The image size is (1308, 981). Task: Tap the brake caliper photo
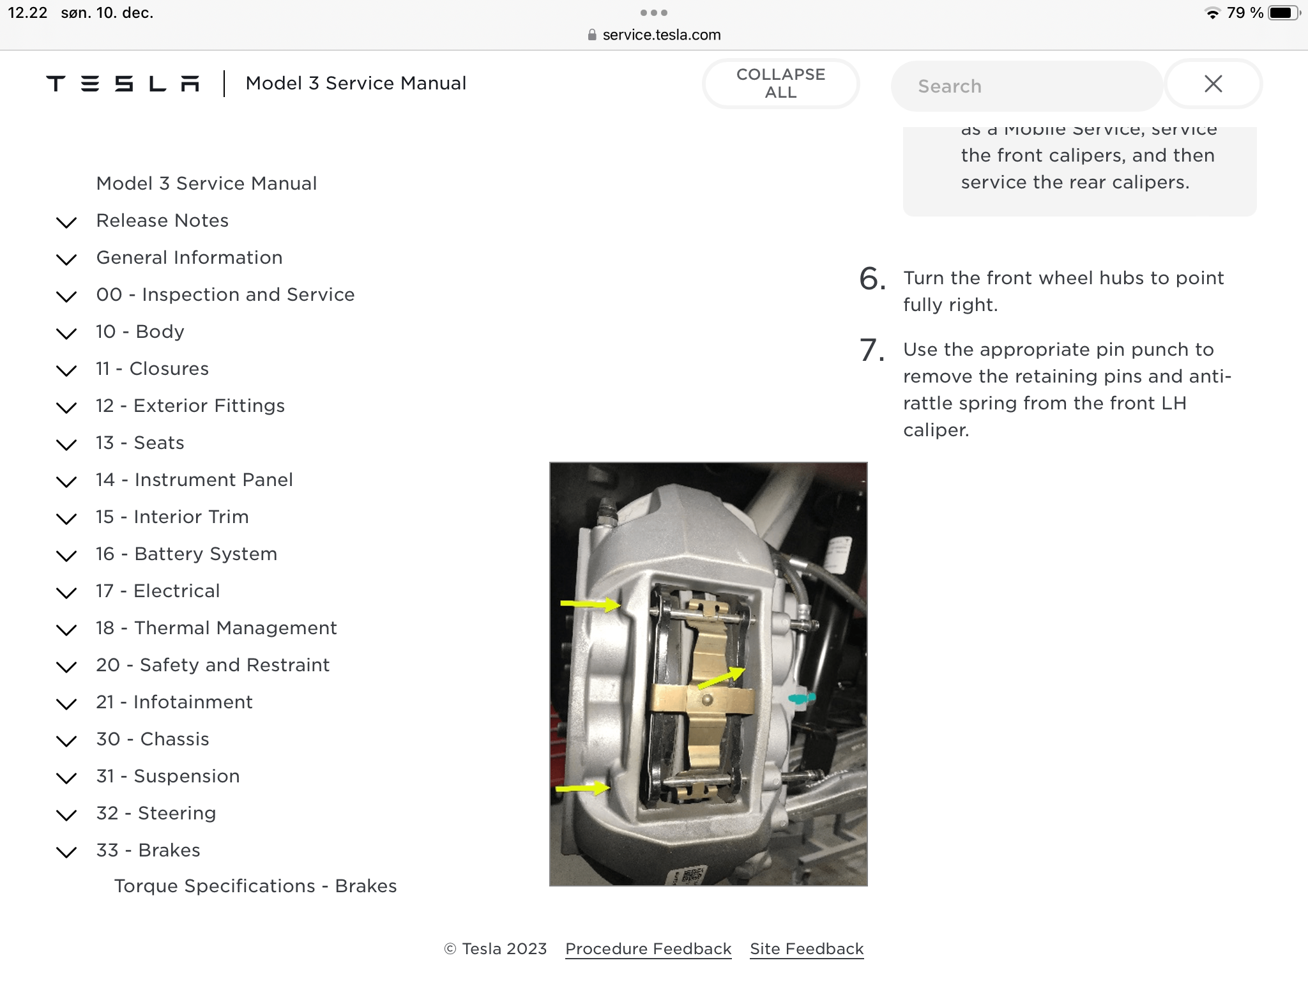[708, 674]
